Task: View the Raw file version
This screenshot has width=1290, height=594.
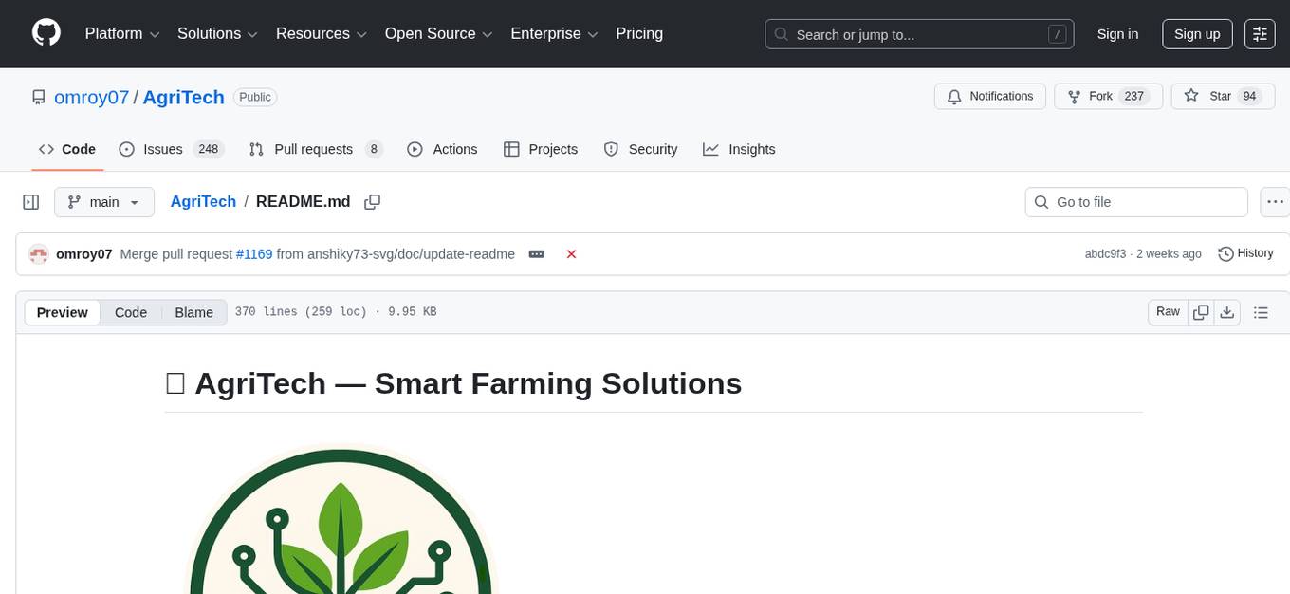Action: pyautogui.click(x=1167, y=311)
